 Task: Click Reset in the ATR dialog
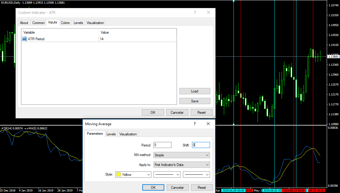[x=201, y=113]
